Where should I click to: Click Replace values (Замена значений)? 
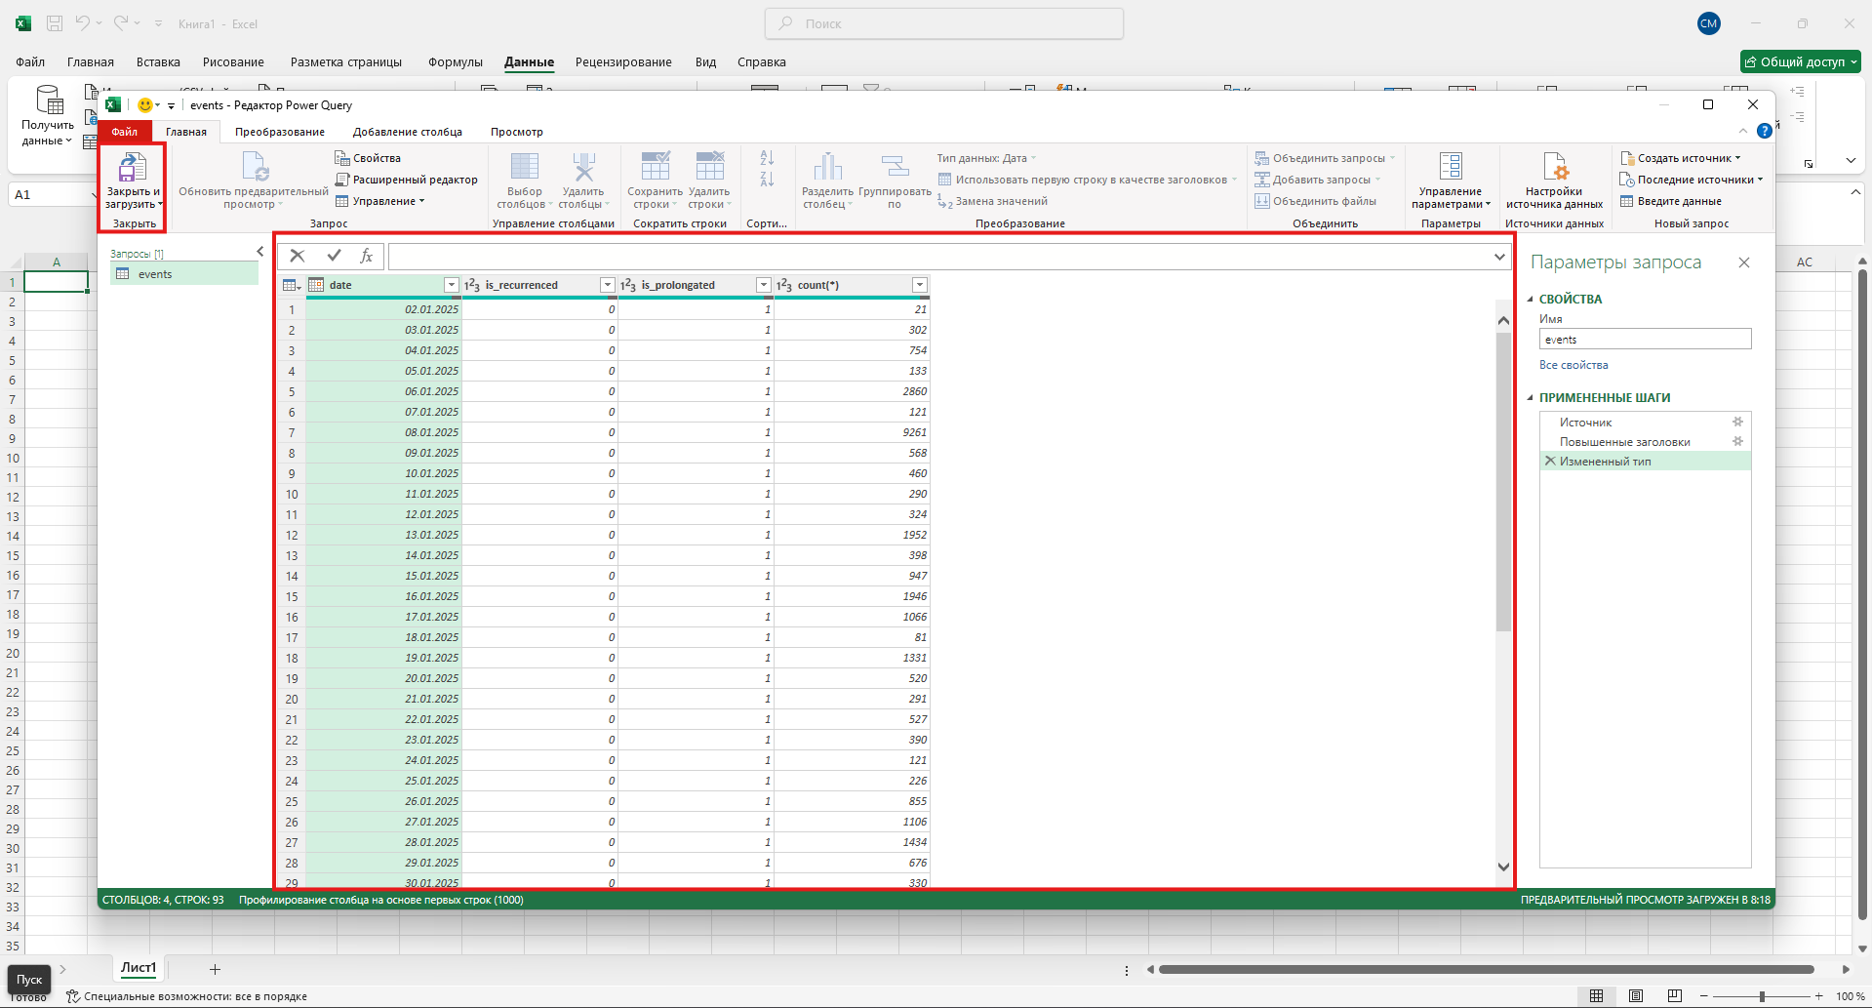(992, 201)
